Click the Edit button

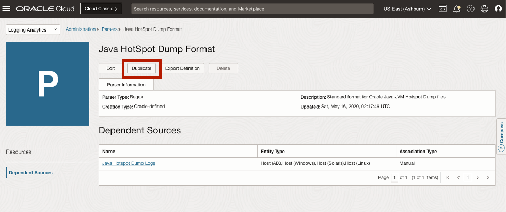[x=110, y=68]
